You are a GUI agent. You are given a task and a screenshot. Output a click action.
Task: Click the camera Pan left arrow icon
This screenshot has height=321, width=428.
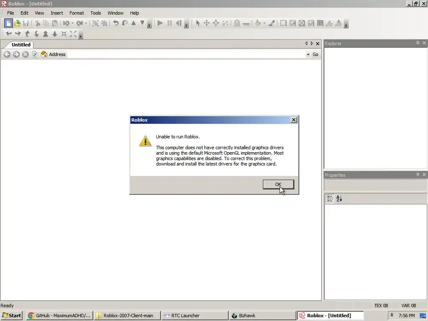click(x=9, y=33)
